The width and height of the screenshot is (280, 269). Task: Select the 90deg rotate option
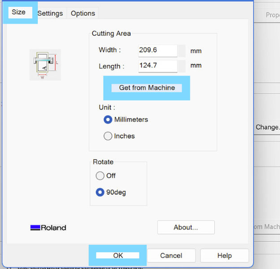coord(111,192)
